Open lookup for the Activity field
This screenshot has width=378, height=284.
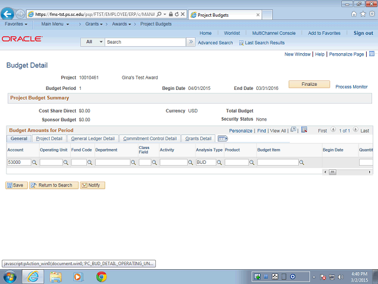click(x=190, y=163)
